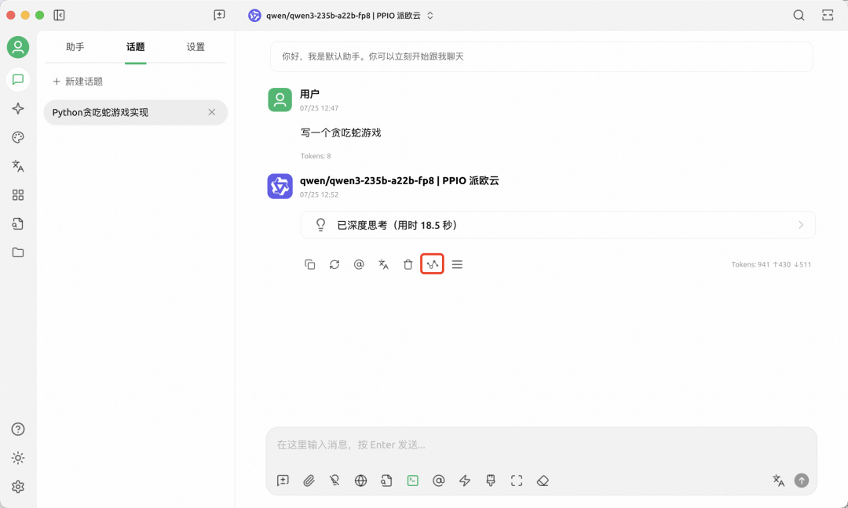Open the knowledge base from the sidebar
Image resolution: width=848 pixels, height=508 pixels.
[17, 223]
